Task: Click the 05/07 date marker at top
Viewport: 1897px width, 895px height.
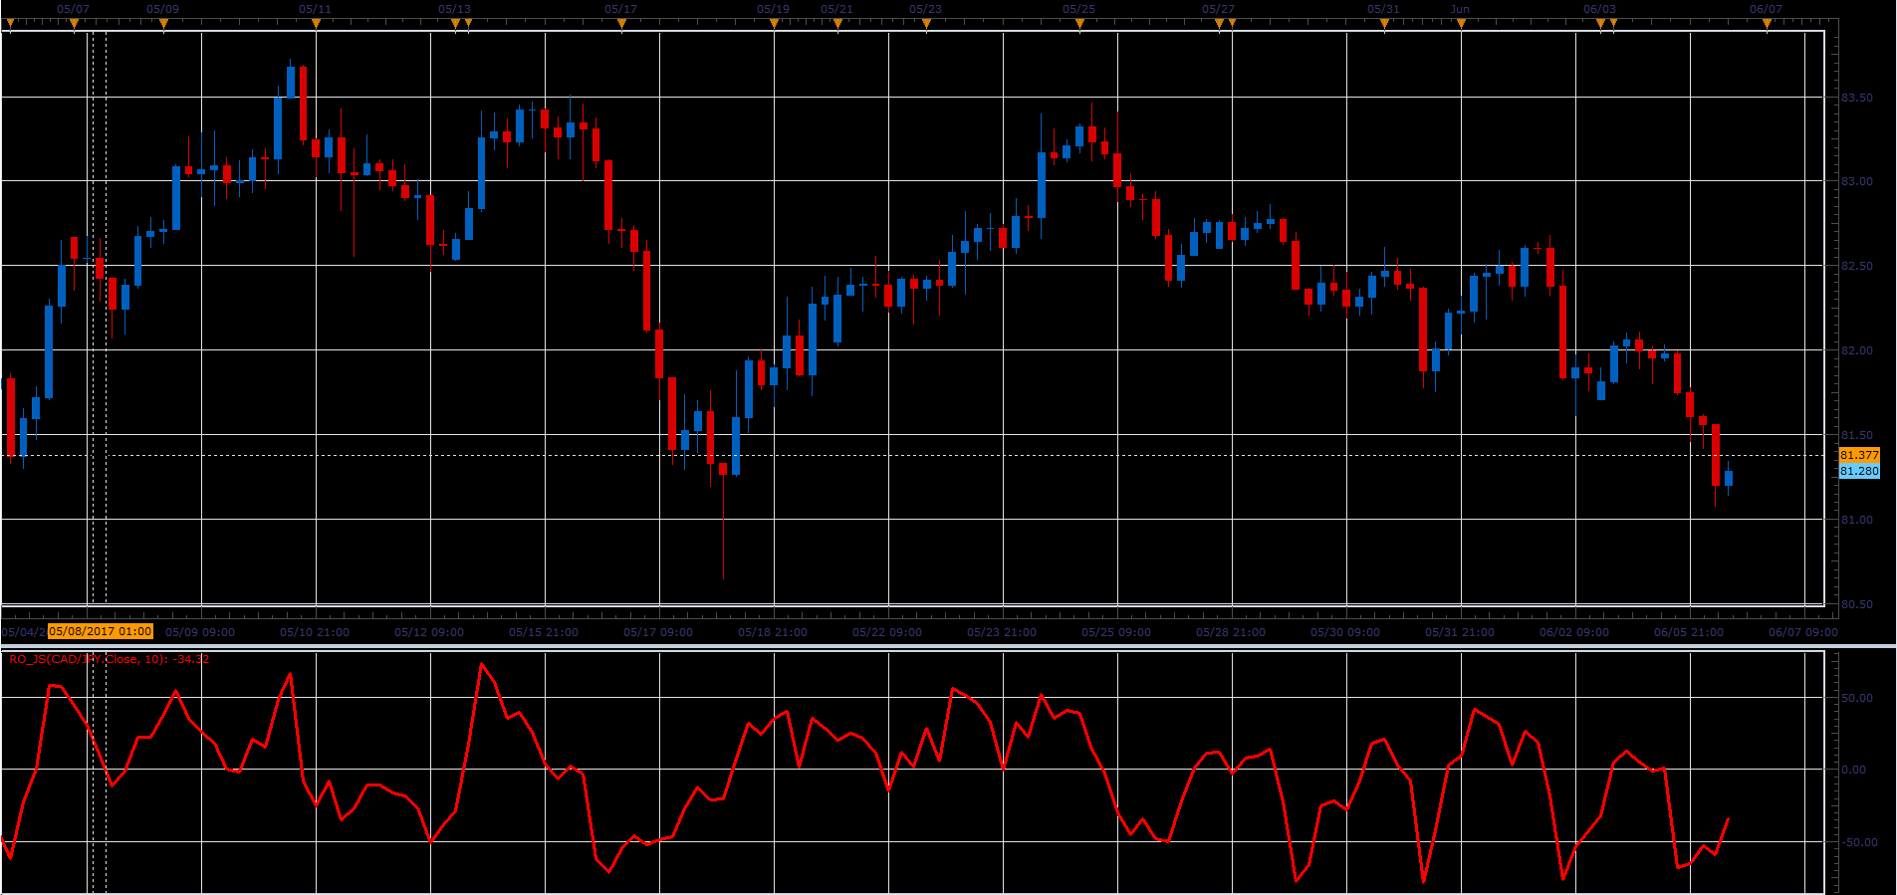Action: click(73, 9)
